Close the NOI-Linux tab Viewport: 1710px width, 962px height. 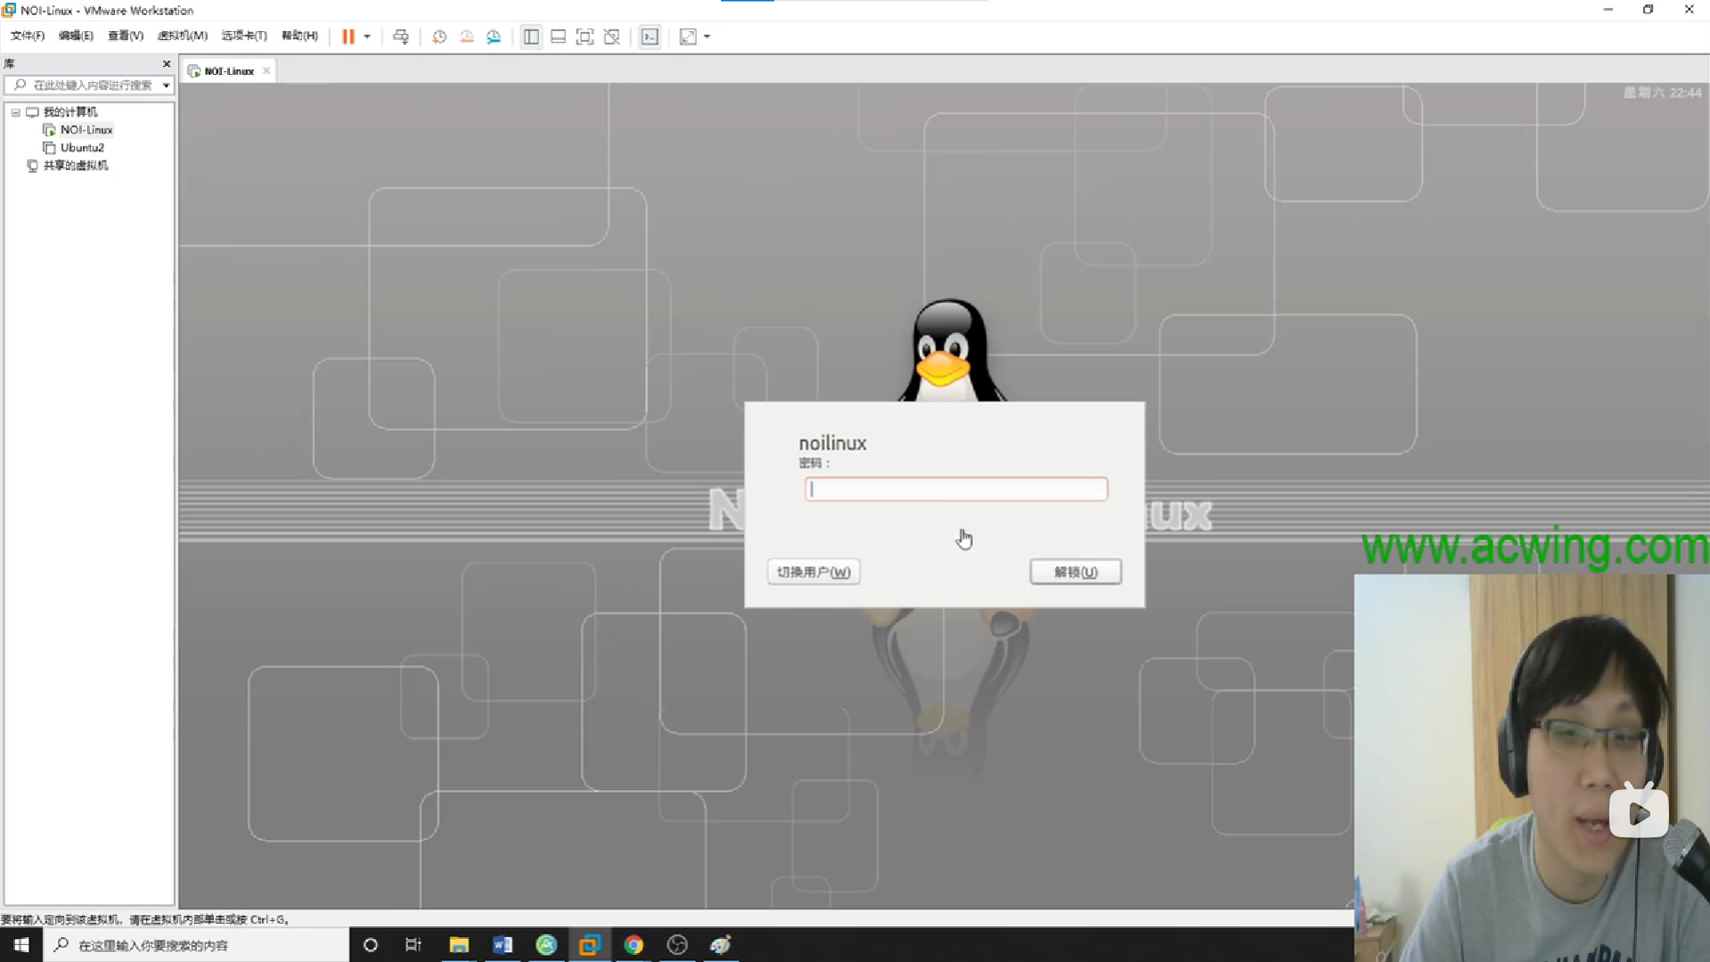pos(266,71)
